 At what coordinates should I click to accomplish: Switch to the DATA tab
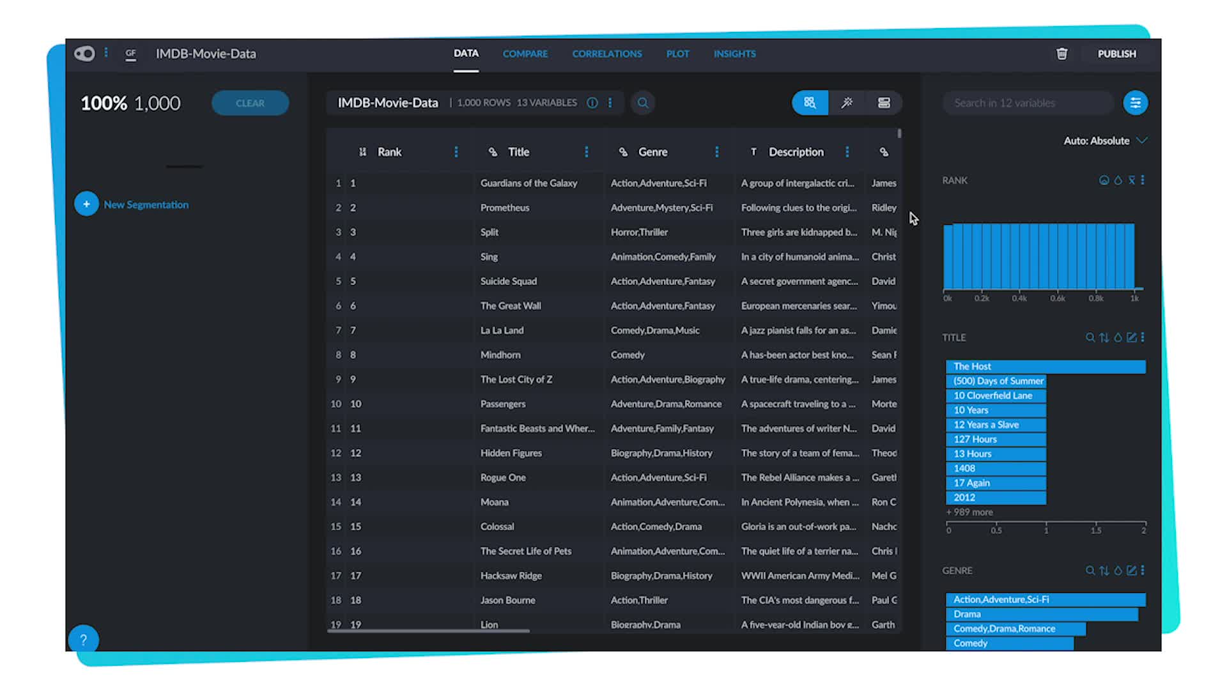(466, 54)
